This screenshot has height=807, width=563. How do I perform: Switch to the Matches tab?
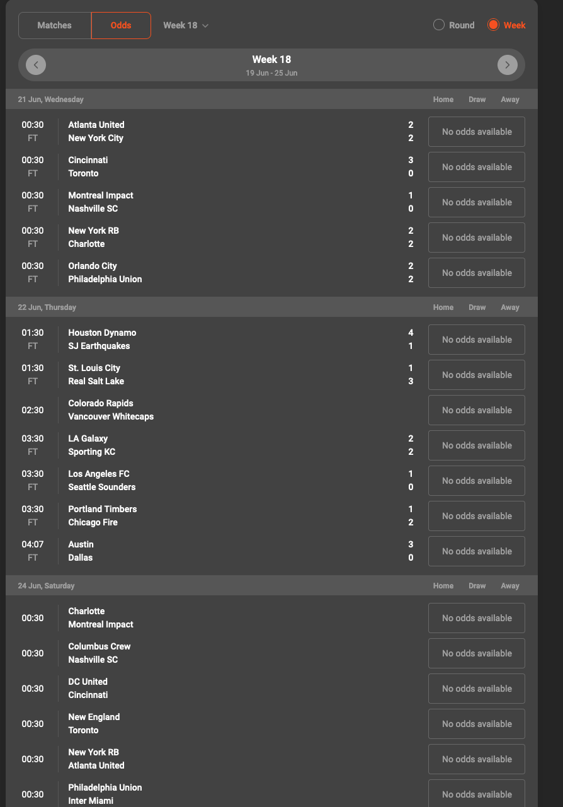coord(54,25)
